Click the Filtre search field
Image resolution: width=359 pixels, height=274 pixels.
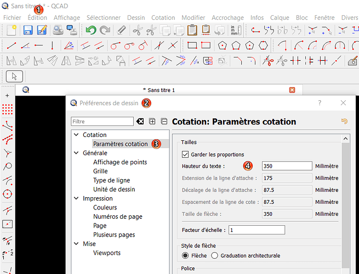tap(102, 121)
